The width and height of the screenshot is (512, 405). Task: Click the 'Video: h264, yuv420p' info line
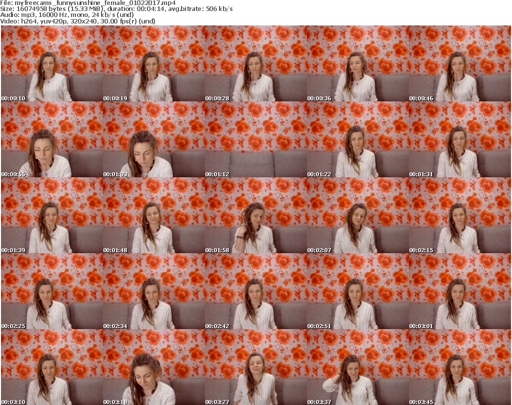click(x=77, y=21)
